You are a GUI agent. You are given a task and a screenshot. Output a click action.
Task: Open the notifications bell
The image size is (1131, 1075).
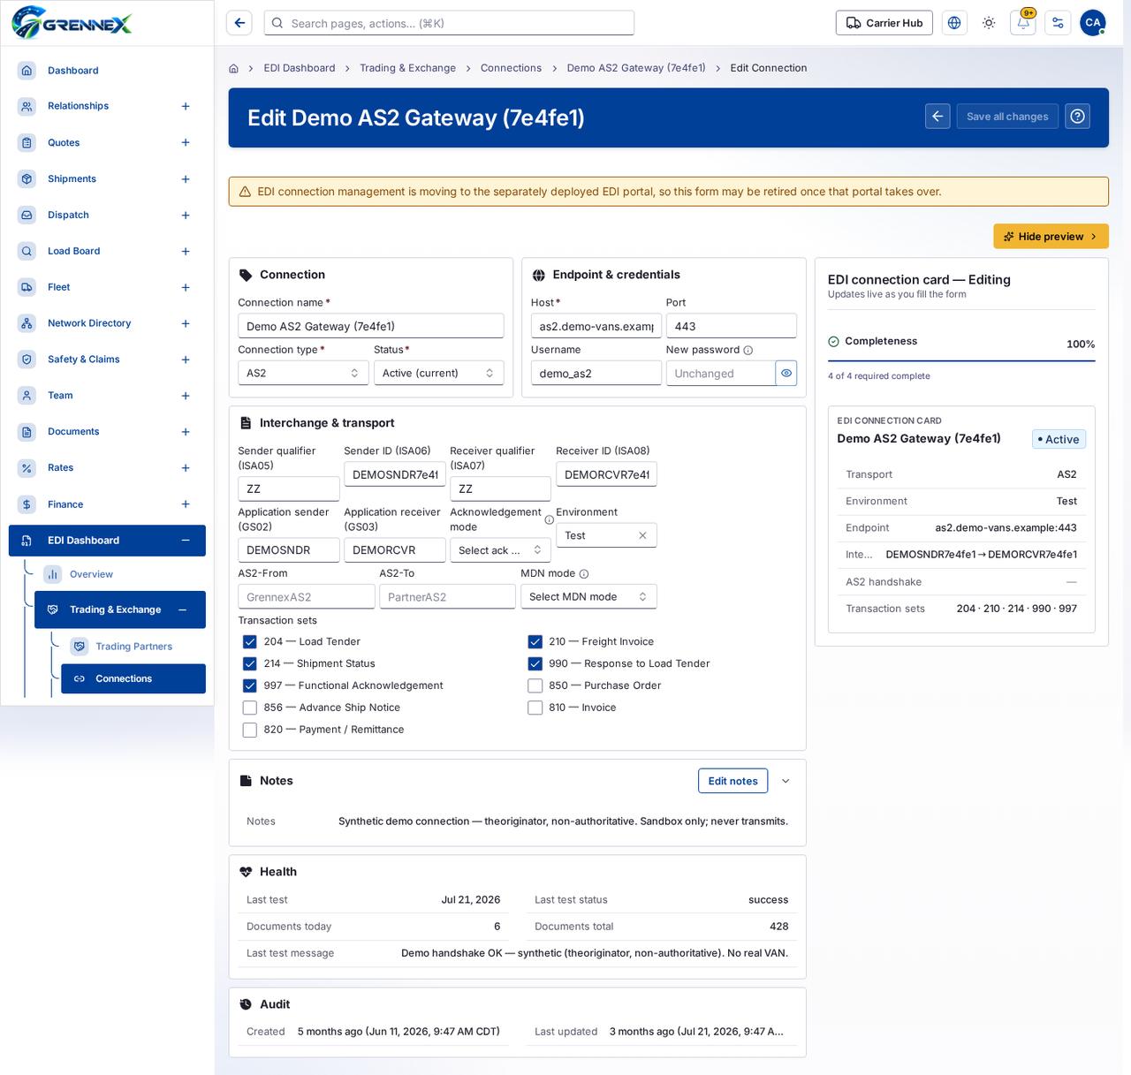tap(1023, 23)
